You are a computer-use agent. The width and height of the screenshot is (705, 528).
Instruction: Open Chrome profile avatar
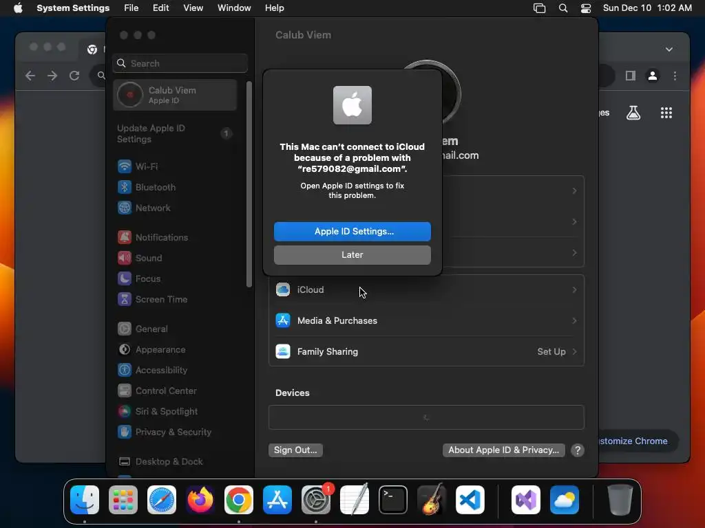point(653,76)
